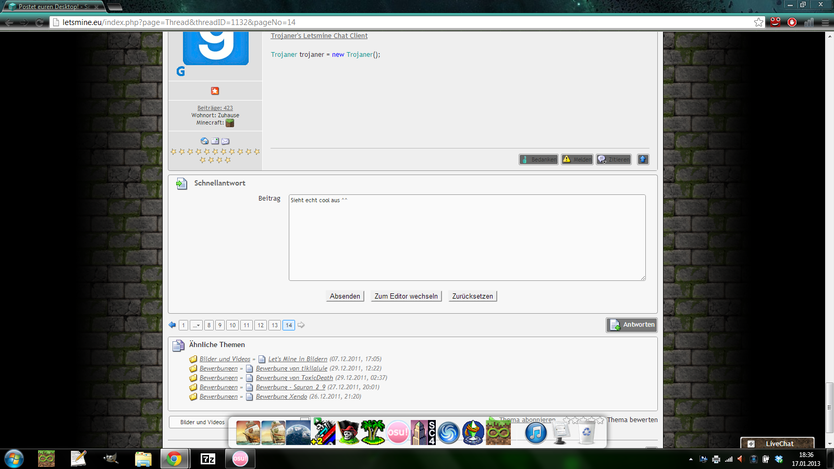Image resolution: width=834 pixels, height=469 pixels.
Task: Bookmark this page with the star icon
Action: (x=758, y=22)
